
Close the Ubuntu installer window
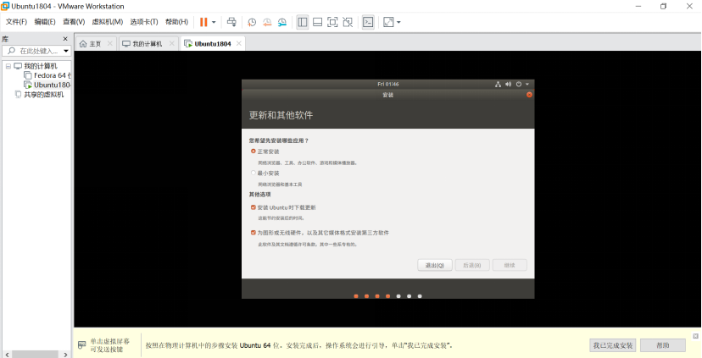point(529,95)
